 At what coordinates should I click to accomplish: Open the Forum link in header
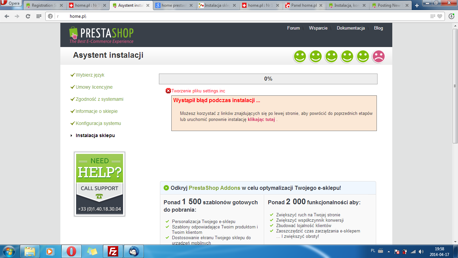pos(293,28)
